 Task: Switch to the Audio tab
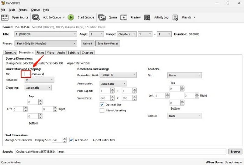click(x=61, y=53)
